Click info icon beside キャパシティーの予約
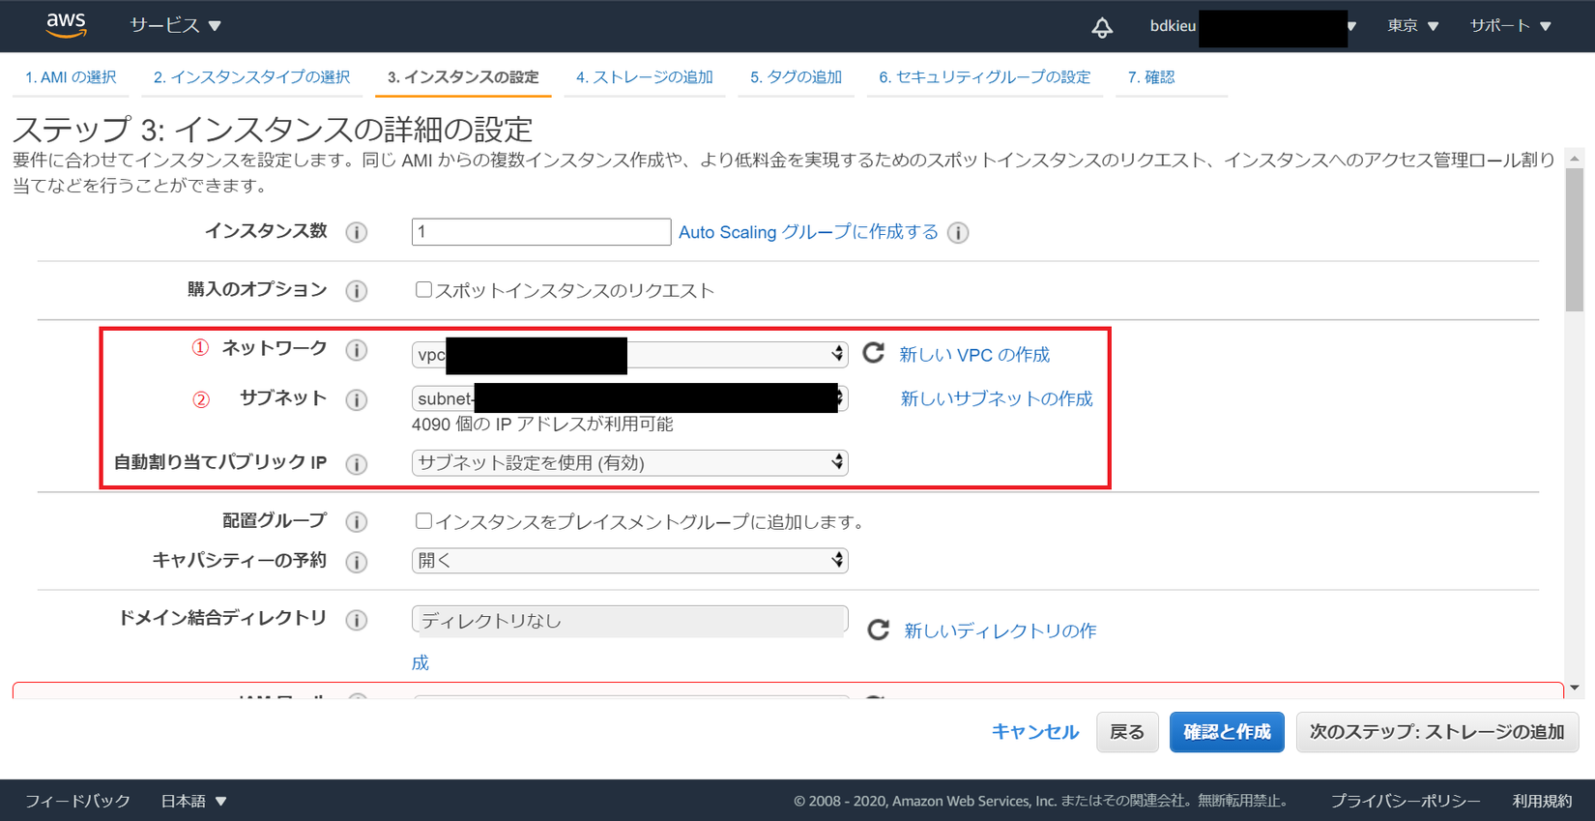 [x=357, y=562]
